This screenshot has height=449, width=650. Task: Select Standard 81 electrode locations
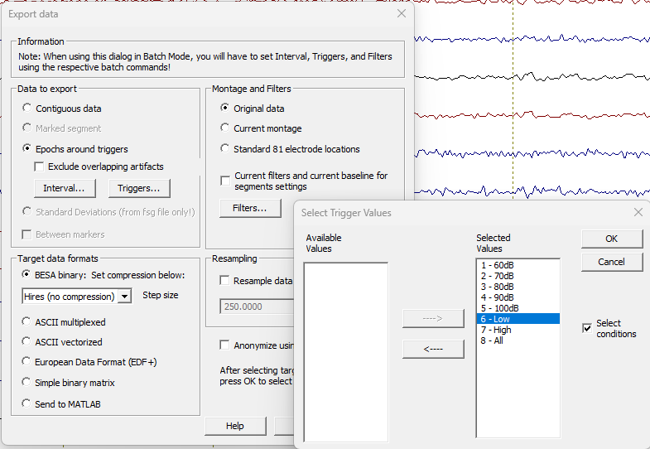pos(225,149)
